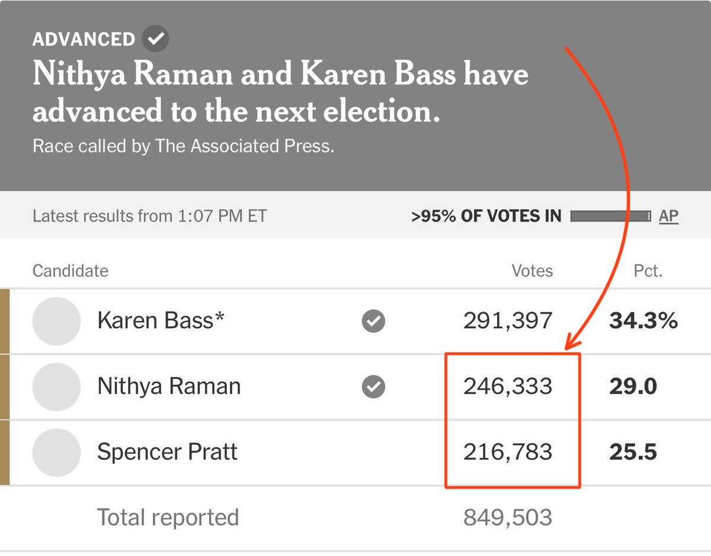Click the Total reported 849,503 figure
Viewport: 711px width, 556px height.
[508, 518]
